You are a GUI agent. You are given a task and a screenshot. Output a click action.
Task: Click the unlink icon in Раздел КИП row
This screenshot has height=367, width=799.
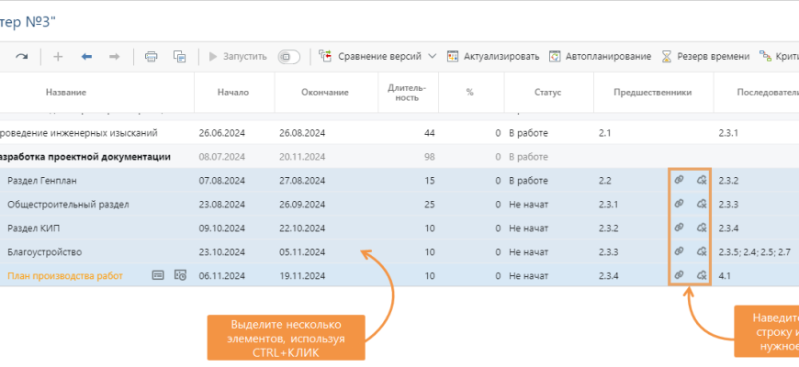(702, 227)
